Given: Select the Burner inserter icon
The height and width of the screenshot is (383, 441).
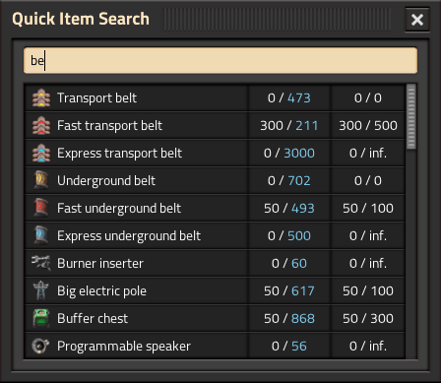Looking at the screenshot, I should 41,263.
